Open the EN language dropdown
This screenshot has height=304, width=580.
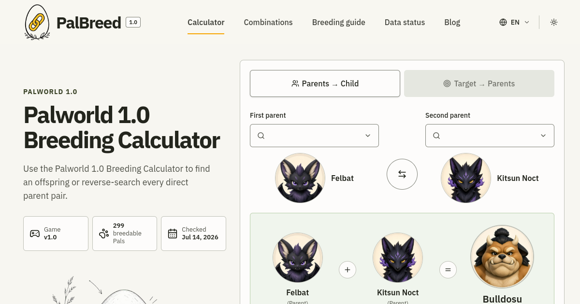(515, 22)
